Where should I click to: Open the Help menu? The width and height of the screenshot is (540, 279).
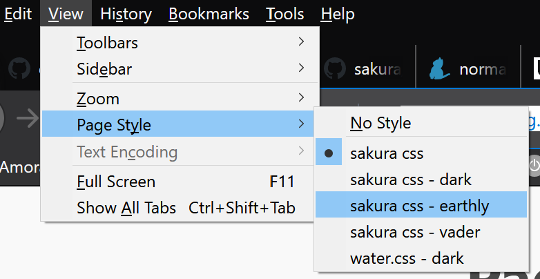[x=338, y=14]
